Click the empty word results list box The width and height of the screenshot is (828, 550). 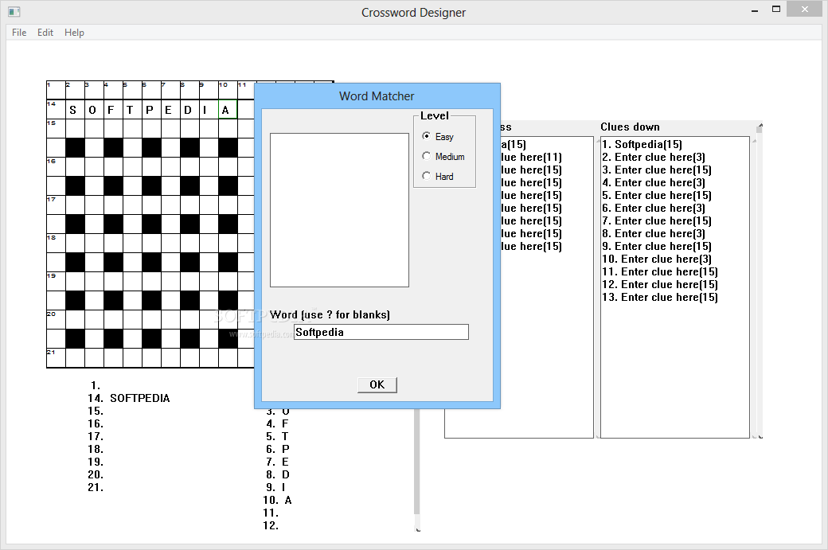339,210
